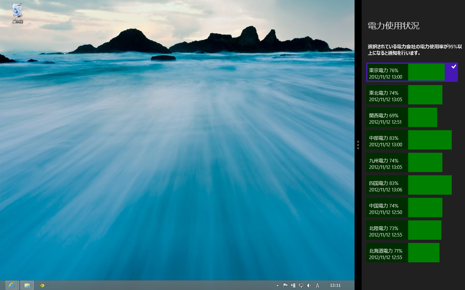This screenshot has width=465, height=290.
Task: Choose the 北陸電力 73% entry
Action: 404,230
